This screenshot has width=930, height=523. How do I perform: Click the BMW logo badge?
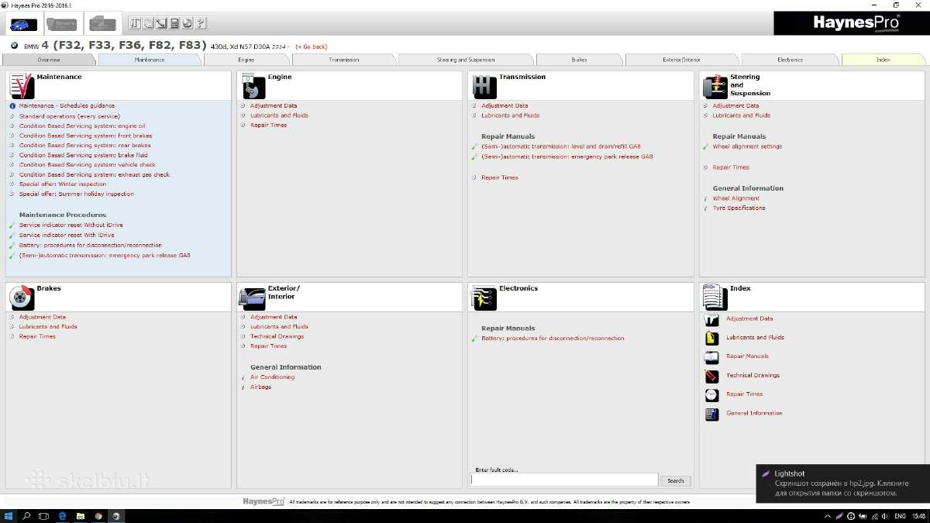pos(15,46)
